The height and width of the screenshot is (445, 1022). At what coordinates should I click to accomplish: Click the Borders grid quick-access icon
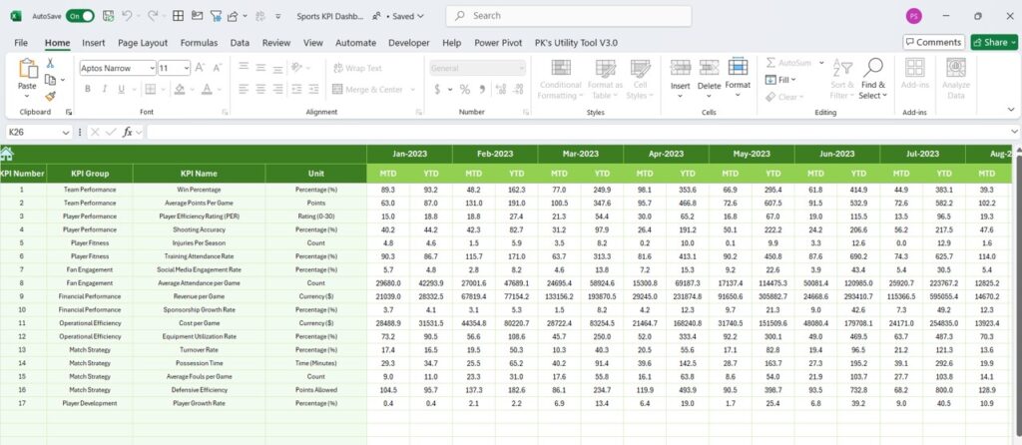178,16
